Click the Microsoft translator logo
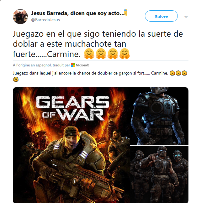Screen dimensions: 201x203 coord(73,65)
